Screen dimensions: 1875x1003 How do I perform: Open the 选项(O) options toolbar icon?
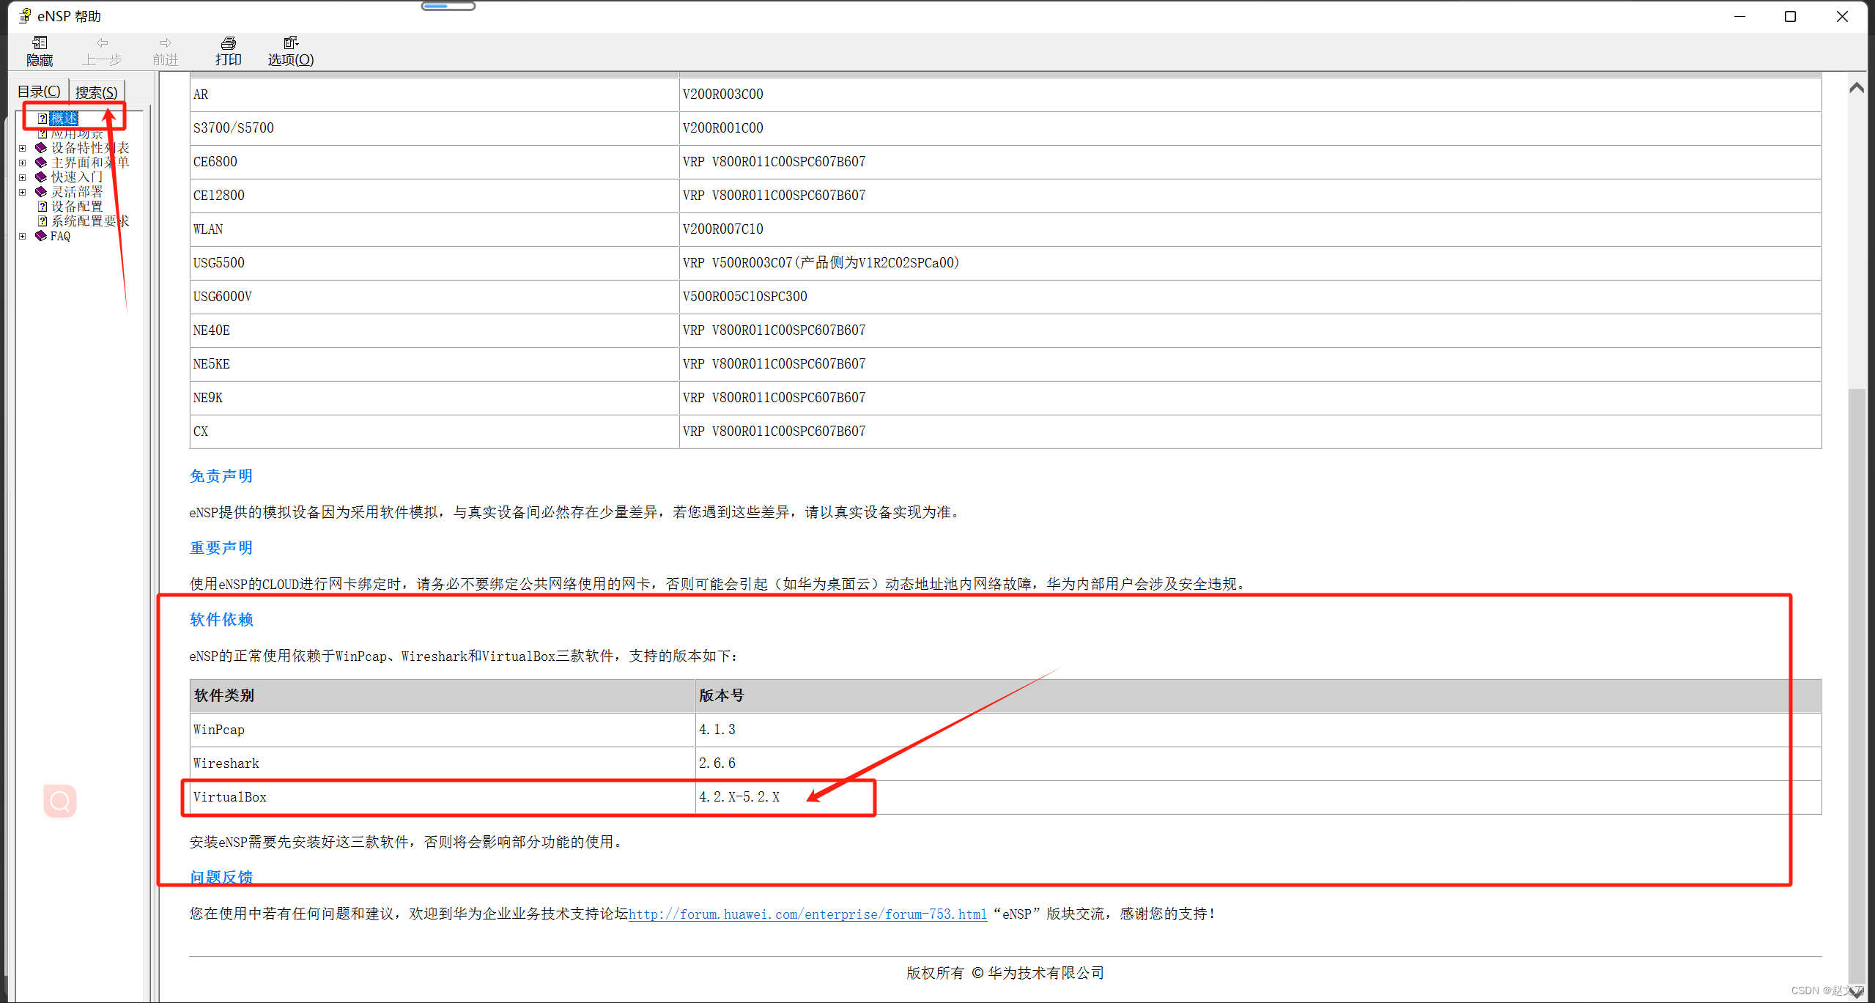click(x=290, y=44)
